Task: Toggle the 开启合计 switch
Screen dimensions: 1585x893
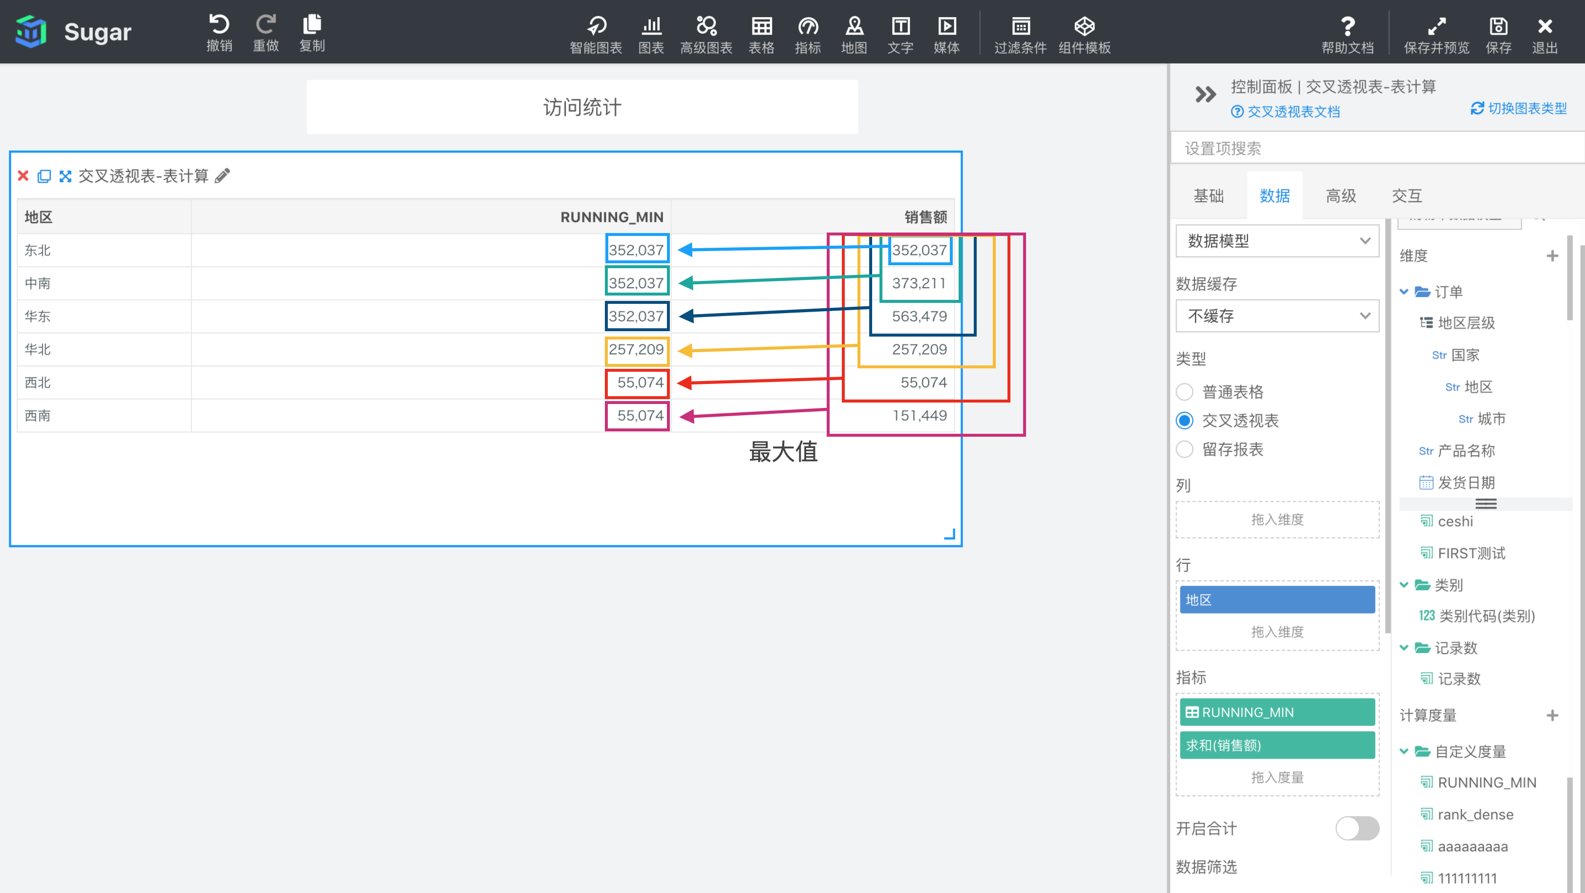Action: [1357, 829]
